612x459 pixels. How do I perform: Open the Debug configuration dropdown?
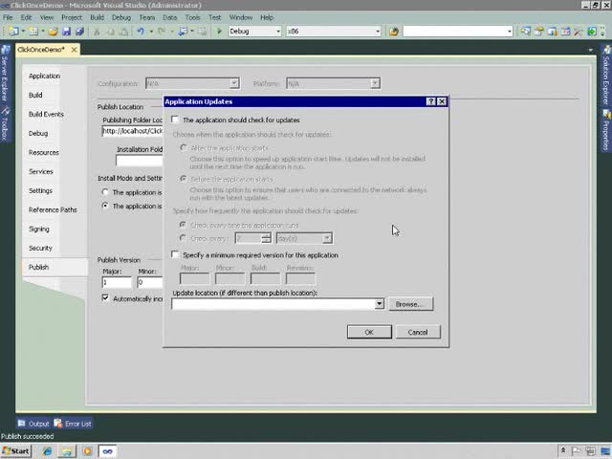(278, 32)
